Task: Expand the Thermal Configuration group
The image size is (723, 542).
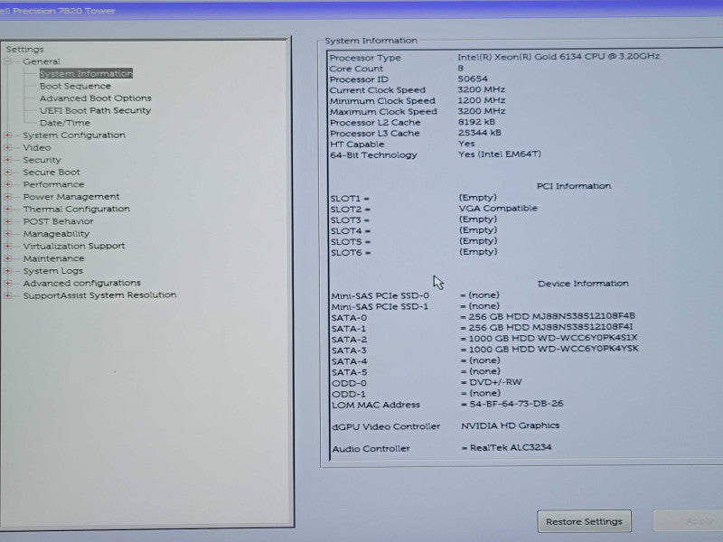Action: [x=8, y=209]
